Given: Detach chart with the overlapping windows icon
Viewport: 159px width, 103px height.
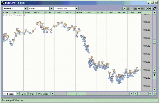Looking at the screenshot, I should point(154,9).
